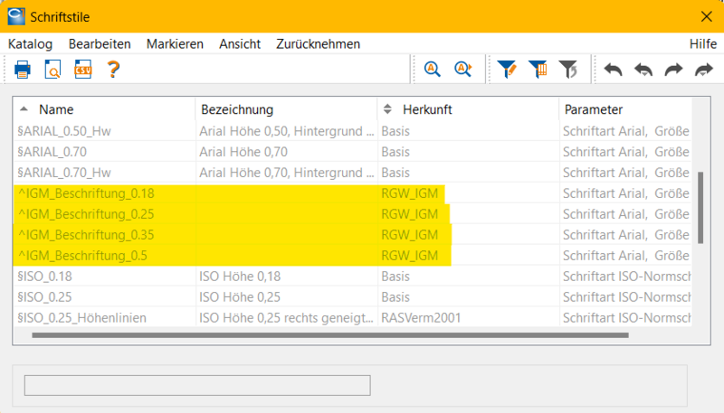Click the first undo arrow icon
724x413 pixels.
click(614, 70)
